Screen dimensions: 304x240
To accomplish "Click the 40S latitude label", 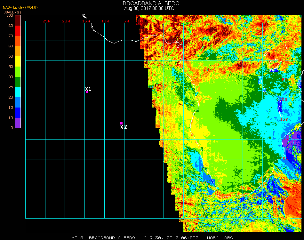I will coord(284,218).
